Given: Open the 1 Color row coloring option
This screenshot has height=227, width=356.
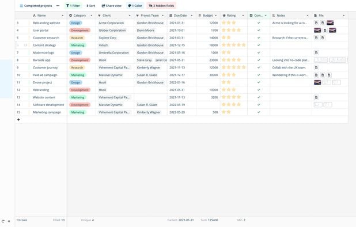Looking at the screenshot, I should click(135, 6).
